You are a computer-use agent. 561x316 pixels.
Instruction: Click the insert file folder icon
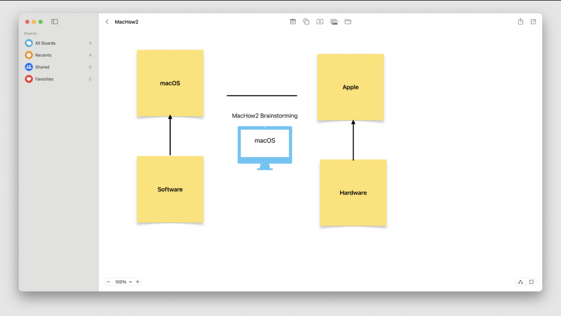coord(348,22)
